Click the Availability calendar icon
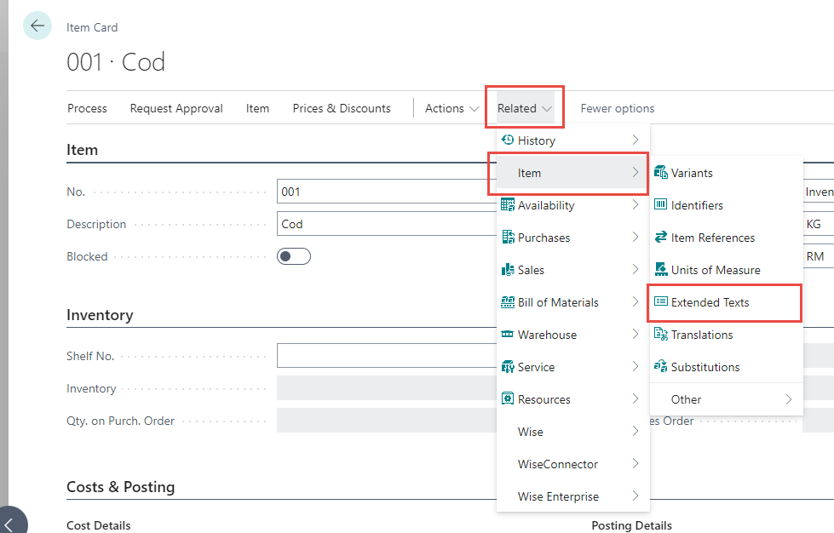The width and height of the screenshot is (834, 533). click(x=508, y=205)
